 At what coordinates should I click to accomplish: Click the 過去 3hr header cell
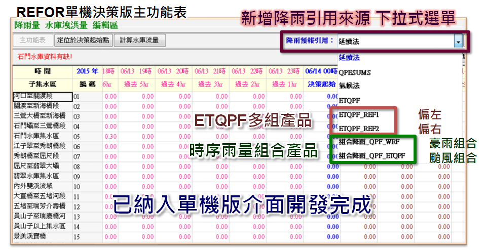211,84
